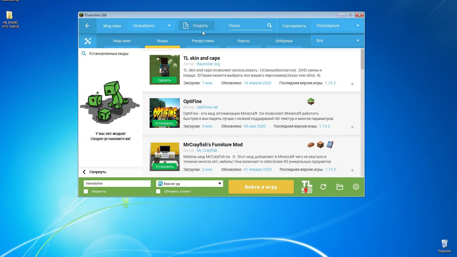Click the Сортировать label

click(294, 26)
